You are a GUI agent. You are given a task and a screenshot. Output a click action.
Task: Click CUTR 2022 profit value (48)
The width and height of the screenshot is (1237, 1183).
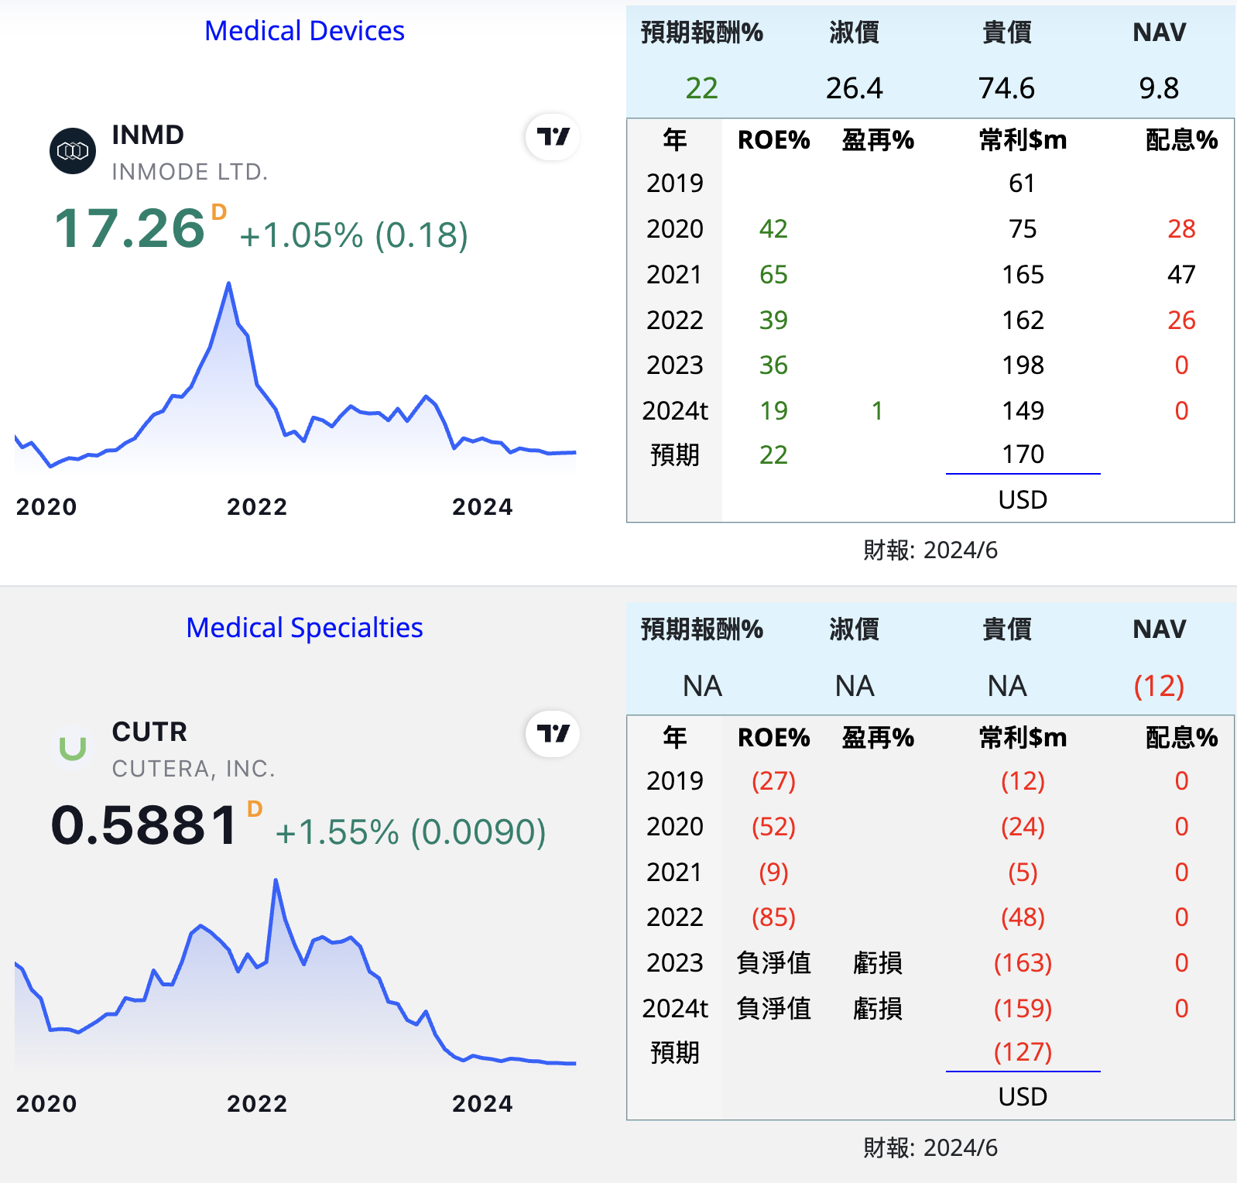tap(1023, 917)
